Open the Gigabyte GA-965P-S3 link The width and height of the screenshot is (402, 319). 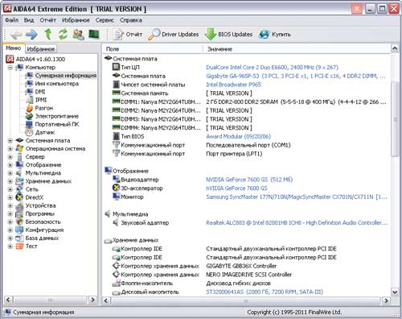pos(296,76)
